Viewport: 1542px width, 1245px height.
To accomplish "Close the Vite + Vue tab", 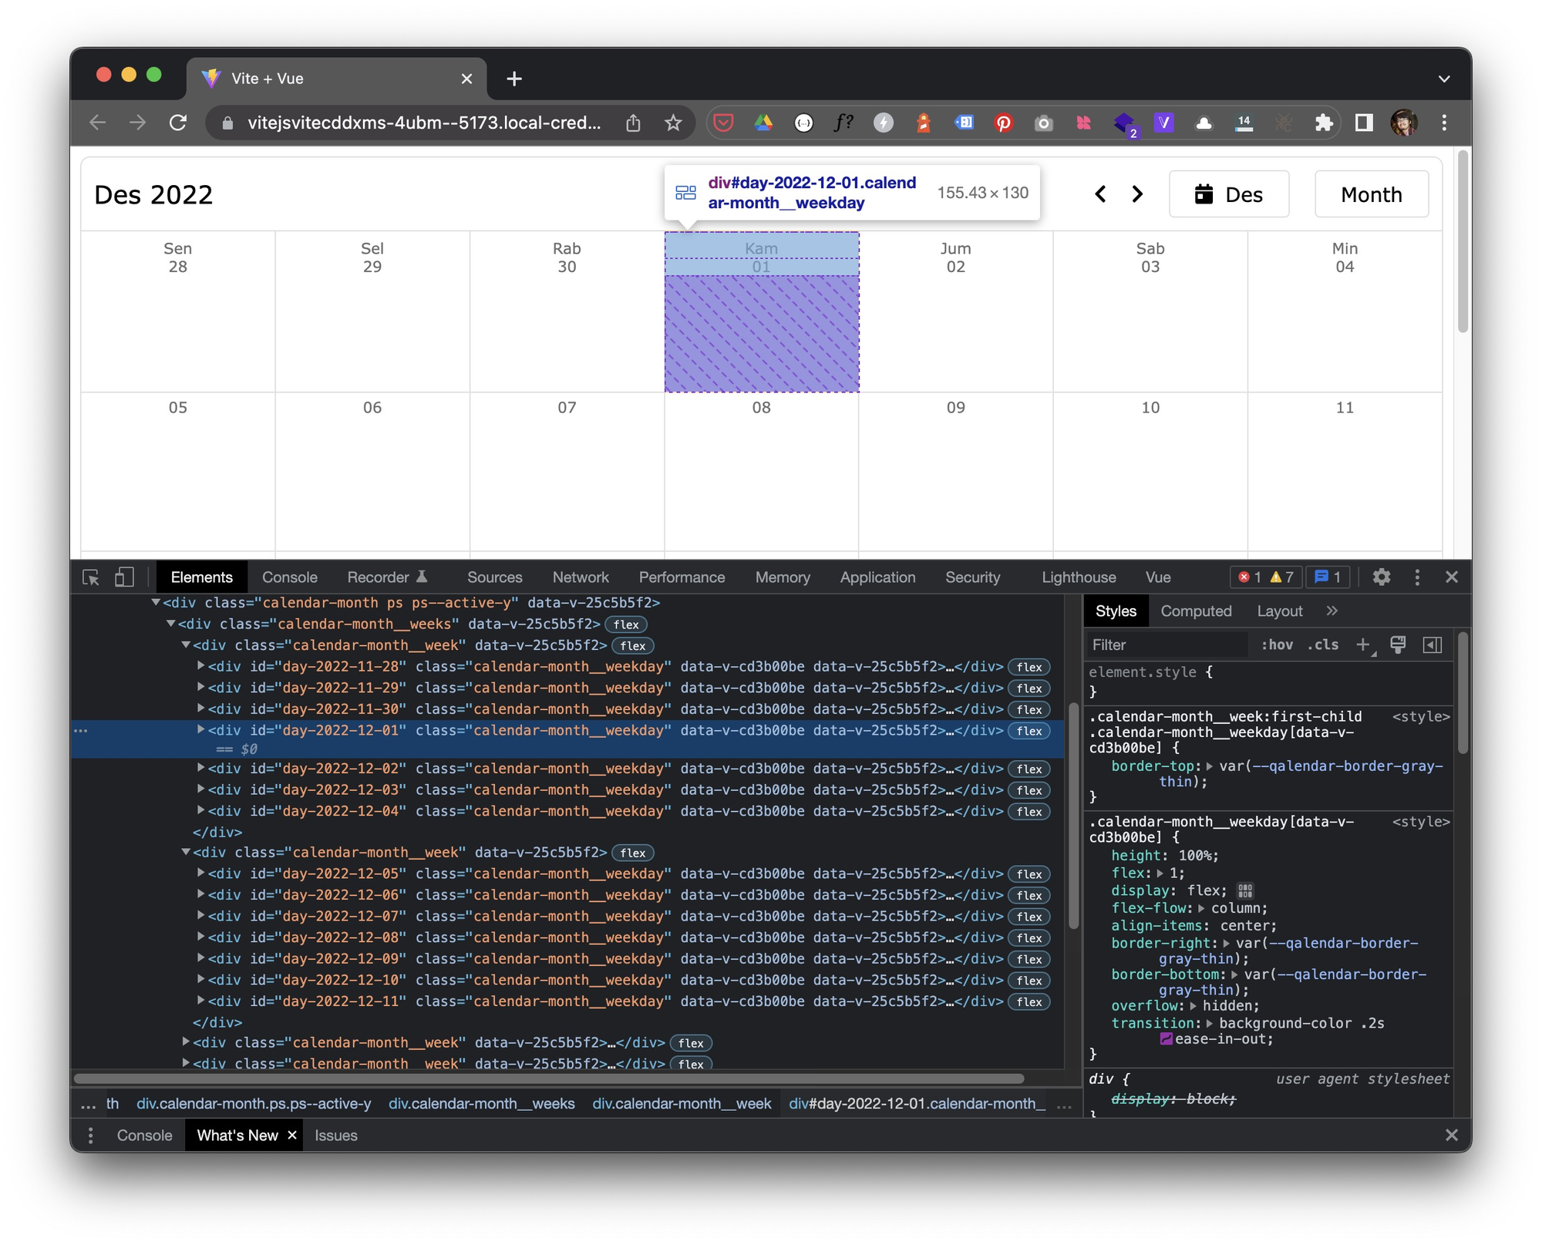I will point(466,79).
